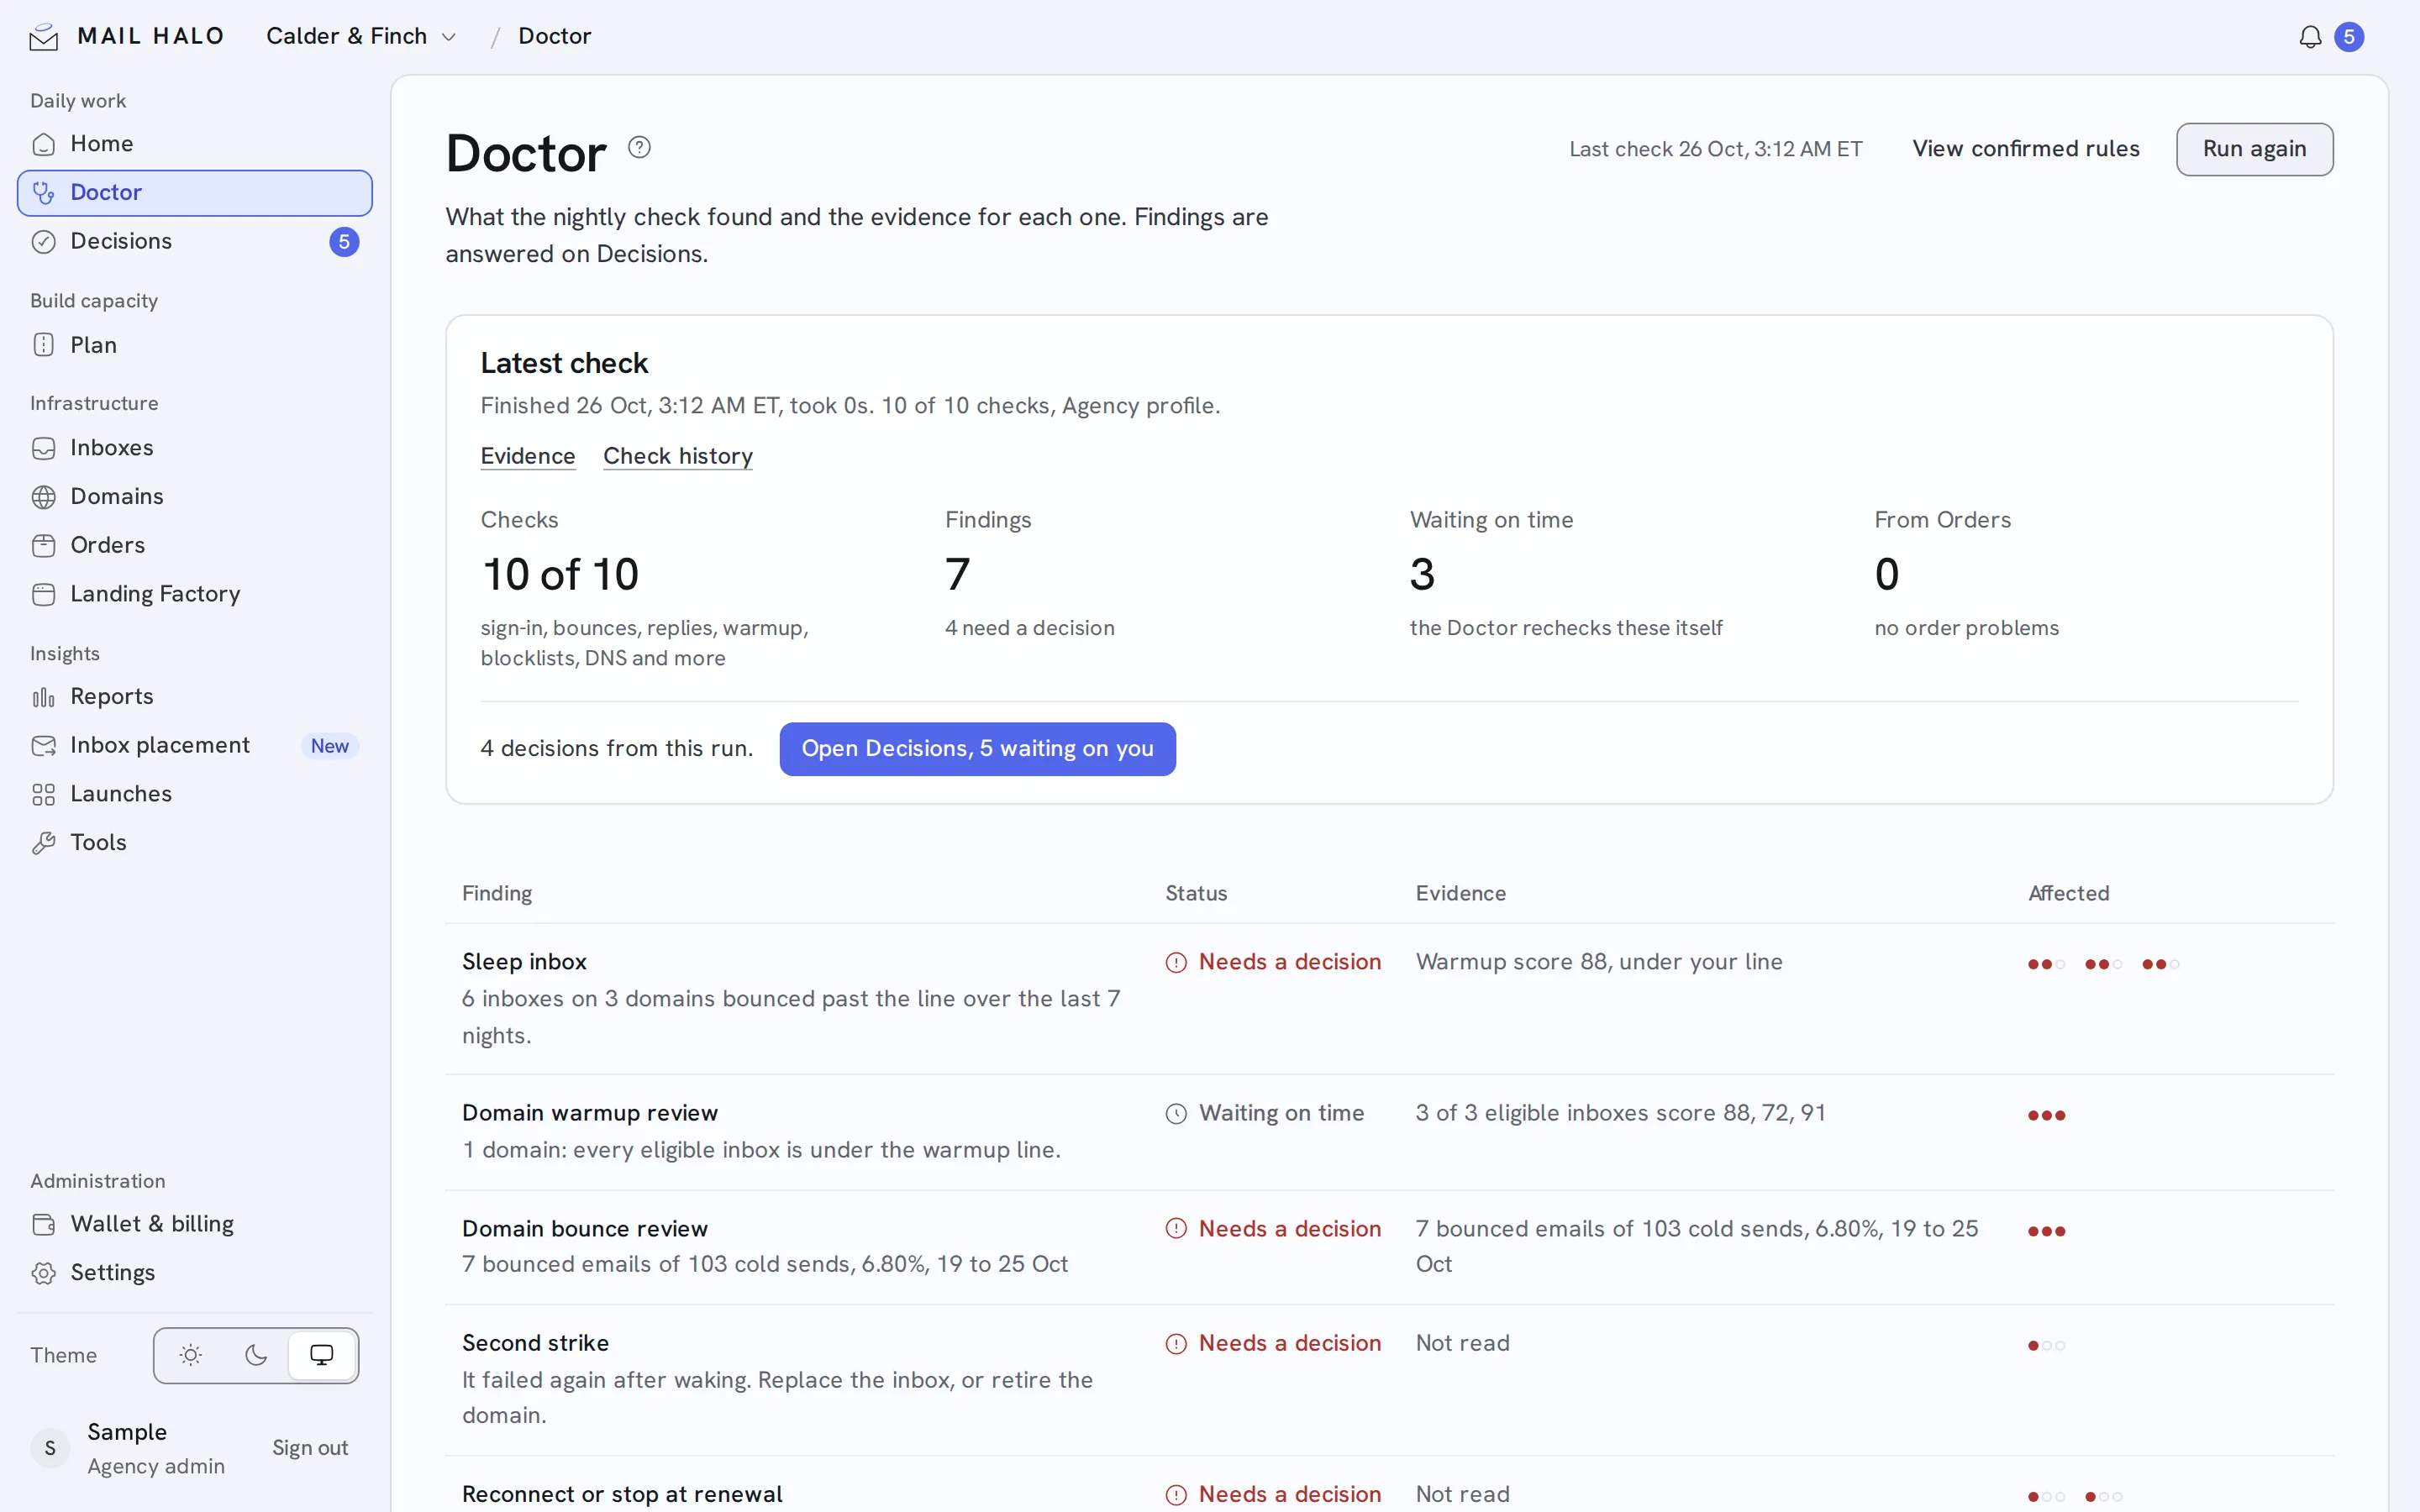This screenshot has width=2420, height=1512.
Task: Click the Settings gear icon
Action: coord(43,1273)
